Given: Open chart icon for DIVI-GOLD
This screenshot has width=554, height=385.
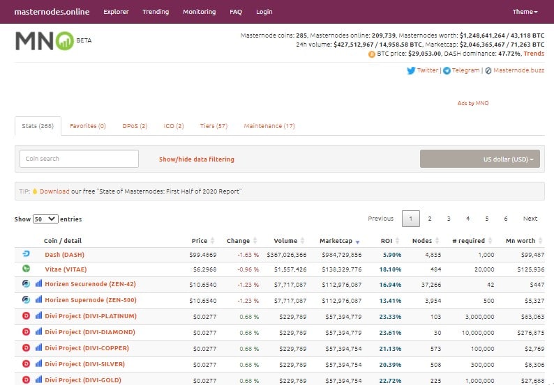Looking at the screenshot, I should pyautogui.click(x=38, y=379).
